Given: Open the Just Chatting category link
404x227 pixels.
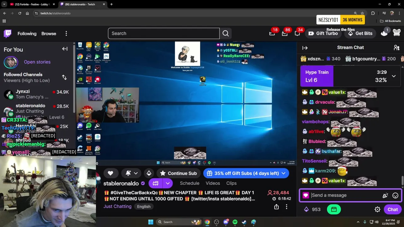Looking at the screenshot, I should (117, 207).
